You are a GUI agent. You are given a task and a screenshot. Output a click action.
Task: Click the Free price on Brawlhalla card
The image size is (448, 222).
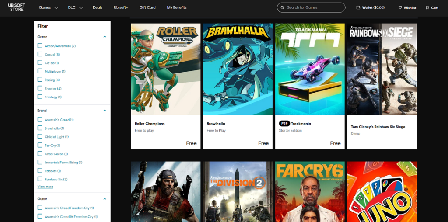263,143
